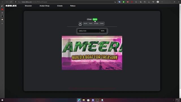The width and height of the screenshot is (181, 102).
Task: Select the Home filter tab
Action: [x=85, y=23]
